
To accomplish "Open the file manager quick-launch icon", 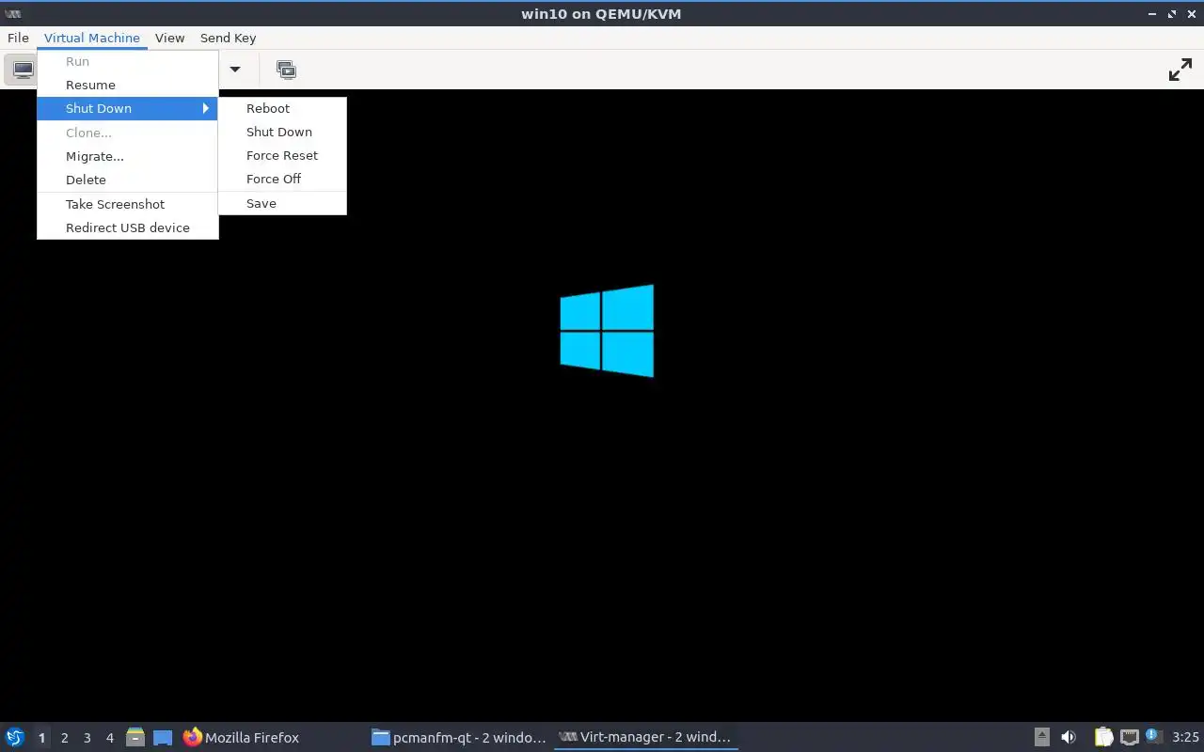I will (x=135, y=737).
